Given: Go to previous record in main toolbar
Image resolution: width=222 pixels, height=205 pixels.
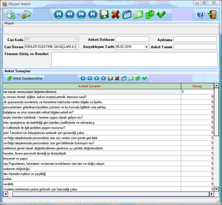Looking at the screenshot, I should [70, 14].
